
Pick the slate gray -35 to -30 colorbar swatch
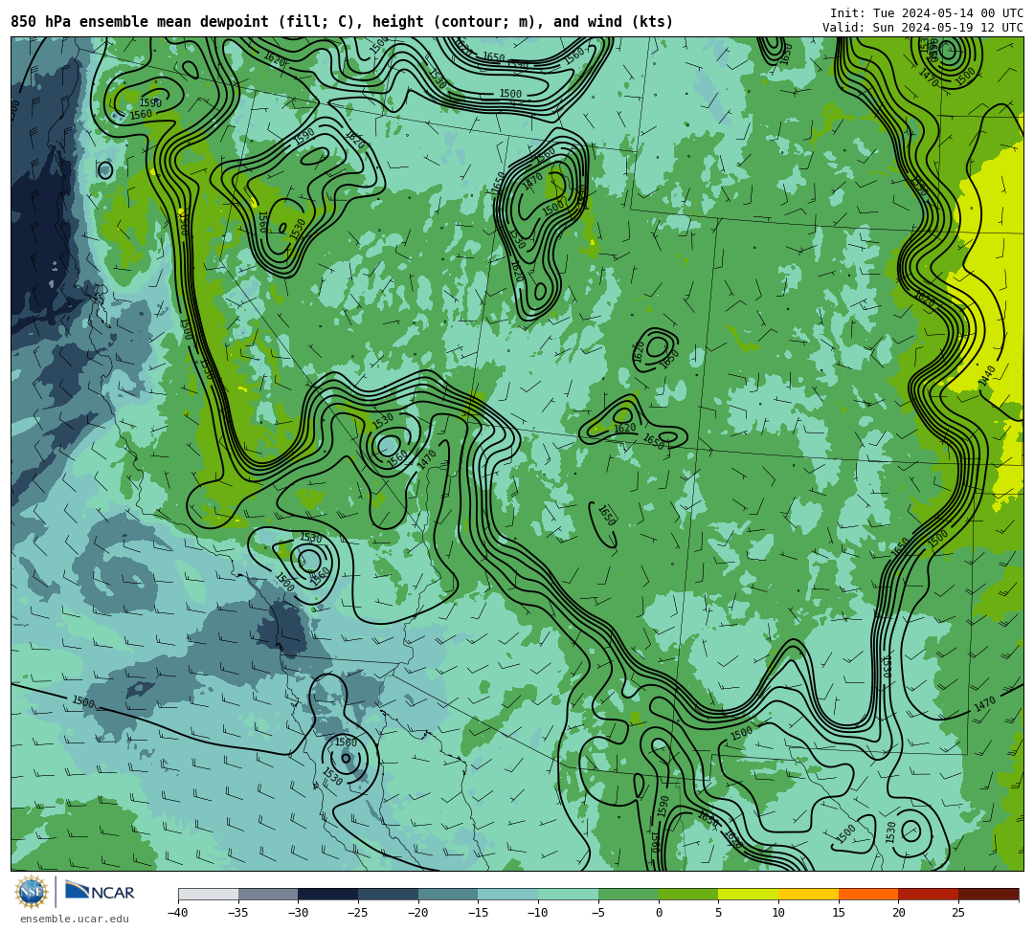[268, 894]
